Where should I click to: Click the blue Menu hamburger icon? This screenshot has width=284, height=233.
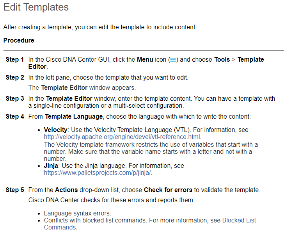pyautogui.click(x=173, y=60)
